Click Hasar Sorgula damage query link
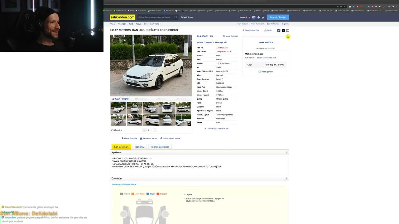The width and height of the screenshot is (399, 224). [x=129, y=138]
